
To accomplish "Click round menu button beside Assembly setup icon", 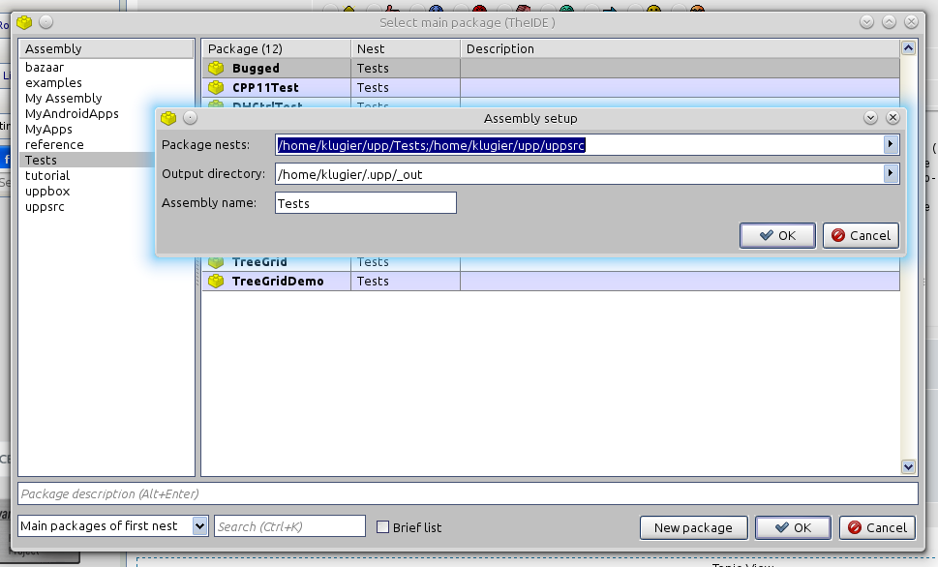I will (x=191, y=118).
